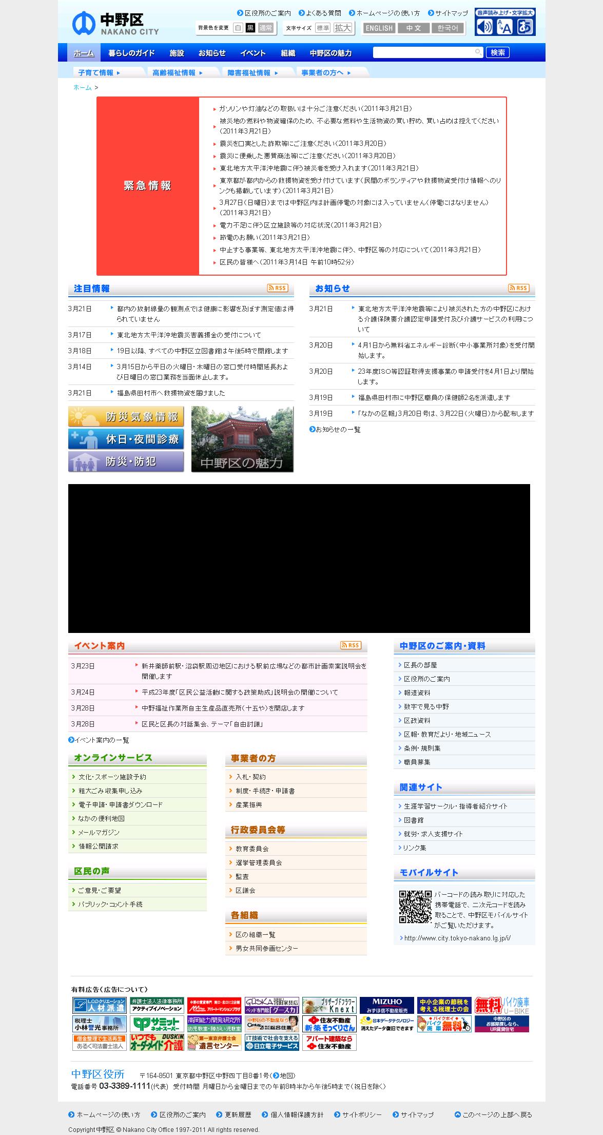Screen dimensions: 603x1135
Task: Expand the 子育て情報 sub-menu tab
Action: click(99, 73)
